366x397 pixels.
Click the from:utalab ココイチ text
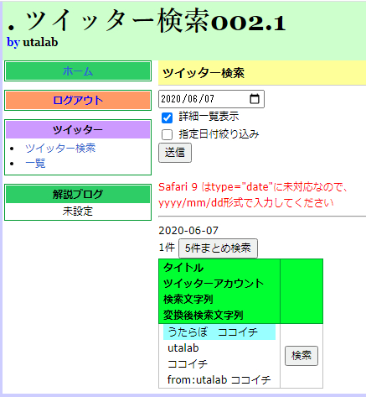(x=219, y=380)
